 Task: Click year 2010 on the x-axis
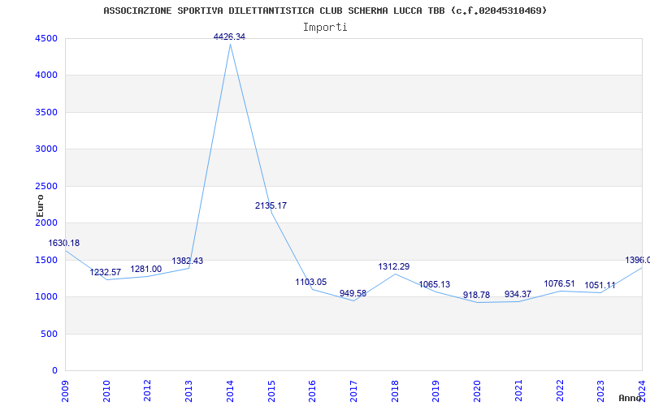click(106, 391)
